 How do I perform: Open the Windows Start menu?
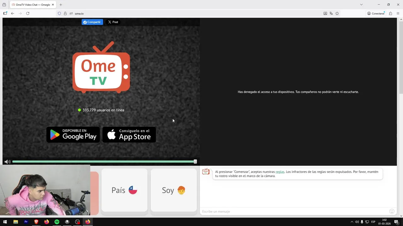point(5,222)
